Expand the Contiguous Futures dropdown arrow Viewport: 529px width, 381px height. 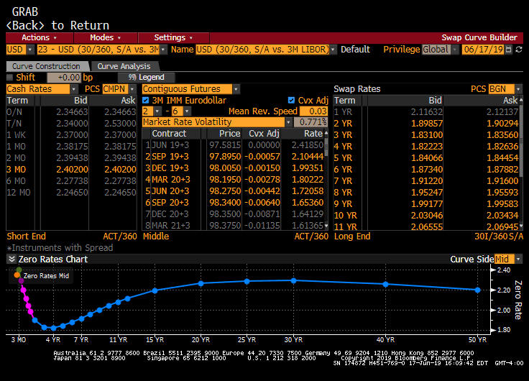point(236,89)
